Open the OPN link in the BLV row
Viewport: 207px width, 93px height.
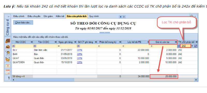coord(80,50)
